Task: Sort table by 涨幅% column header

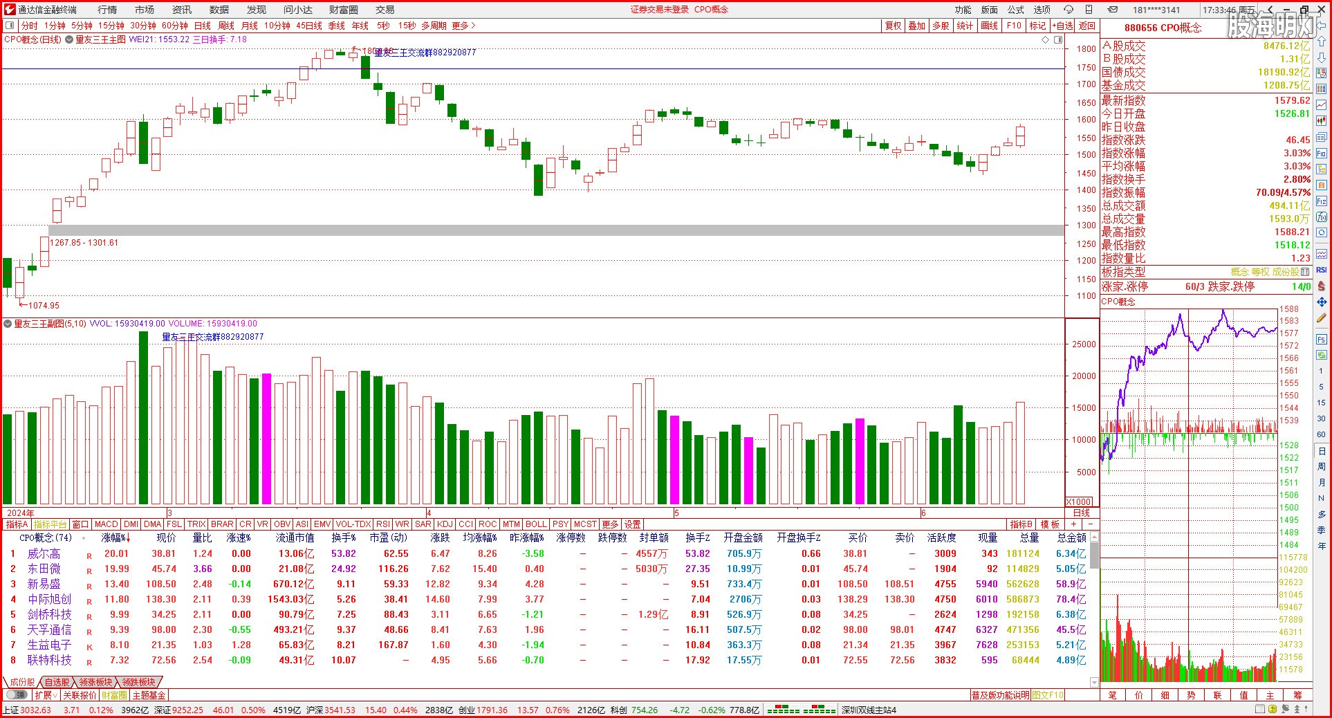Action: coord(115,537)
